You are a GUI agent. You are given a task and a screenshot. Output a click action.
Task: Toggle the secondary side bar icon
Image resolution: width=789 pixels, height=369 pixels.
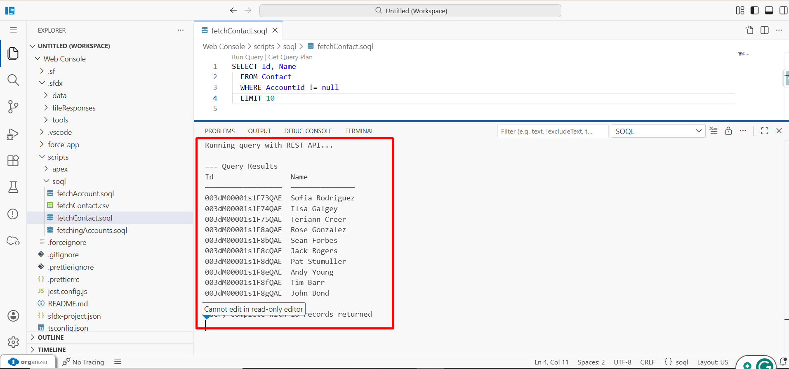click(x=783, y=10)
